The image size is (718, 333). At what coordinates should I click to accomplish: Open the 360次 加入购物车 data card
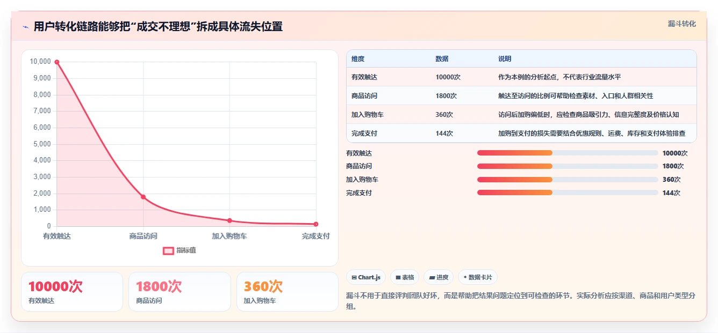coord(288,292)
